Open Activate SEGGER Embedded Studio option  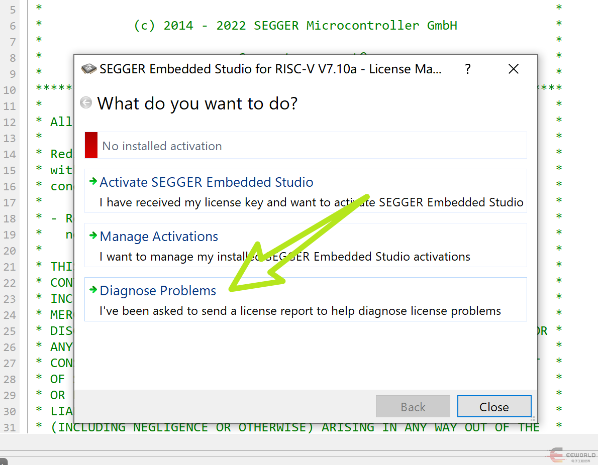[x=207, y=182]
